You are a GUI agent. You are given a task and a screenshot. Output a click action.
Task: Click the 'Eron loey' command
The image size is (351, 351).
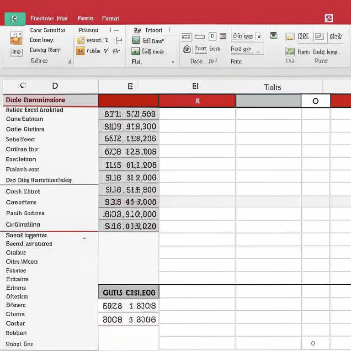coord(42,40)
